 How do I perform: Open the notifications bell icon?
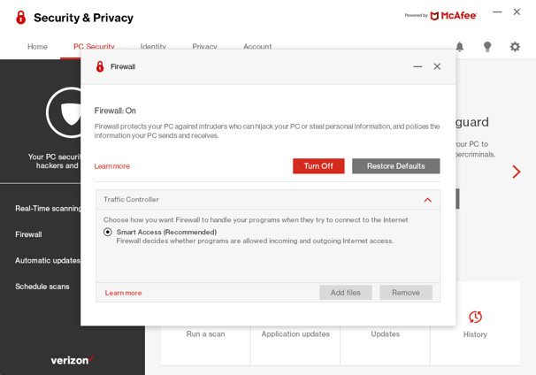[x=460, y=47]
